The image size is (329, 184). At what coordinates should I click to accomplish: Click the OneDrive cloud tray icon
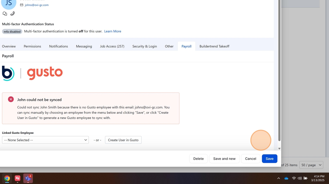click(x=286, y=178)
